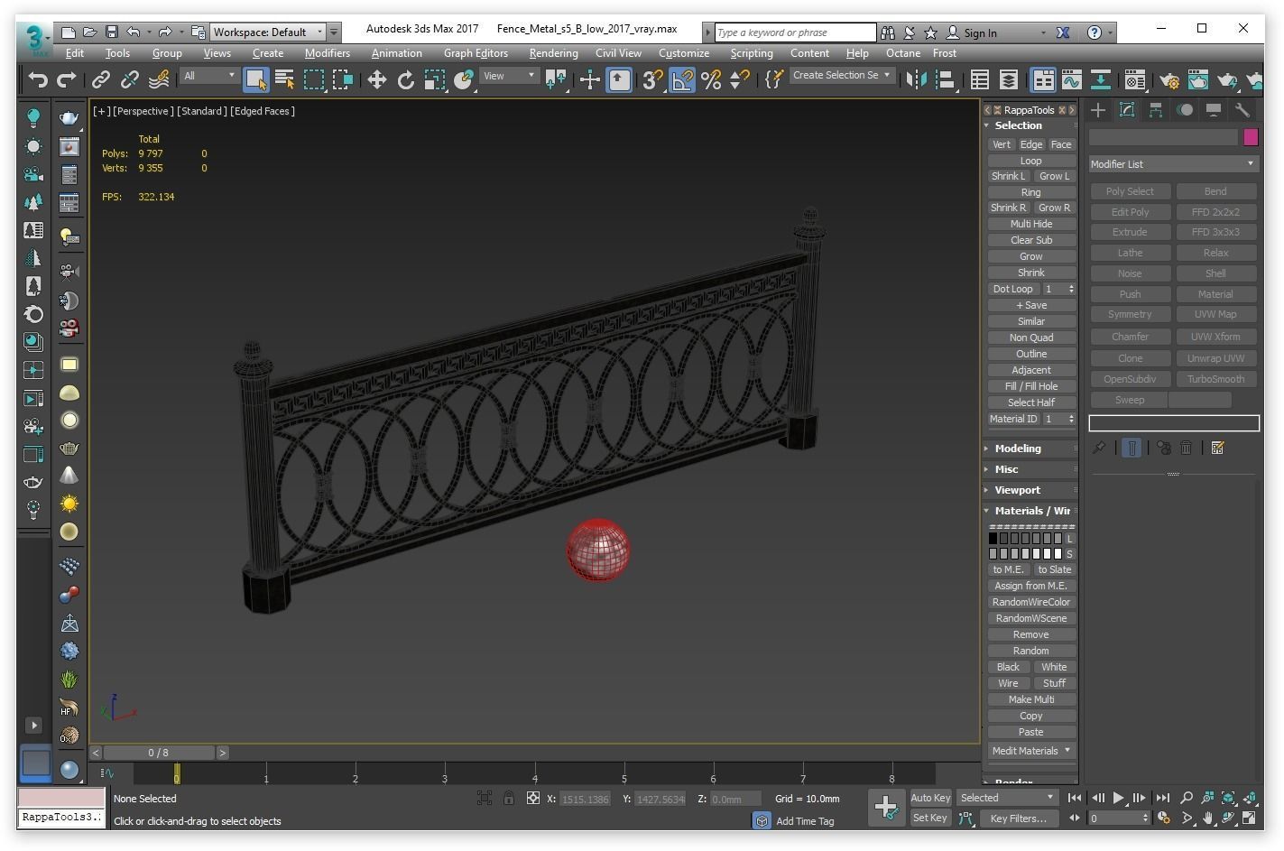Save the file with floppy disk icon
Image resolution: width=1284 pixels, height=851 pixels.
click(x=111, y=32)
